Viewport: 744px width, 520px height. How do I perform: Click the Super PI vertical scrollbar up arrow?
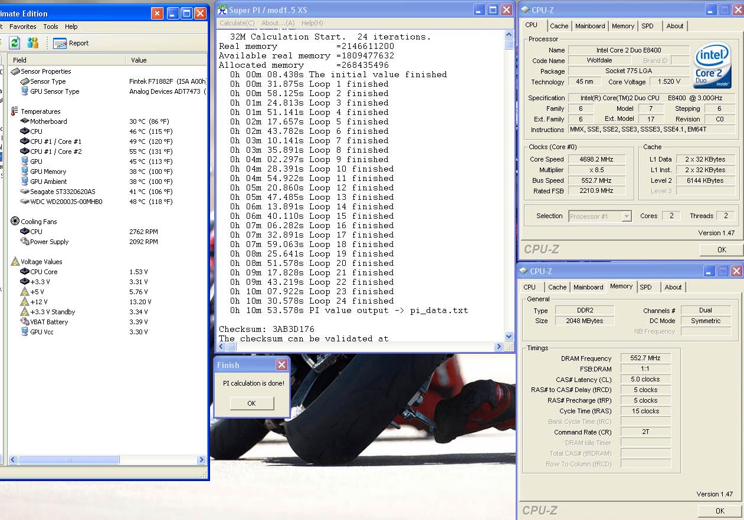point(509,35)
